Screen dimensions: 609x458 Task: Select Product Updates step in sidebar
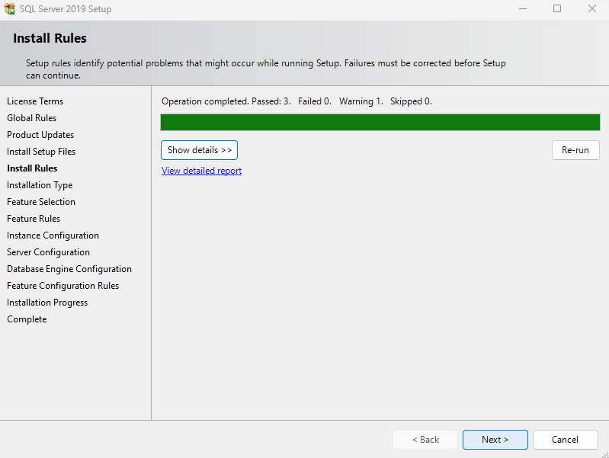click(40, 135)
